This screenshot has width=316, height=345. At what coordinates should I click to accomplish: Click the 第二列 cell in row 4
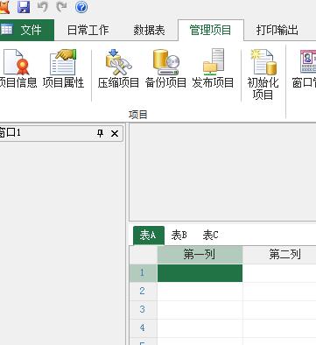click(x=279, y=328)
